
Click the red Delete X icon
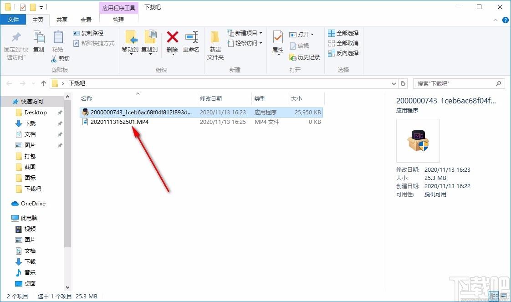click(173, 37)
